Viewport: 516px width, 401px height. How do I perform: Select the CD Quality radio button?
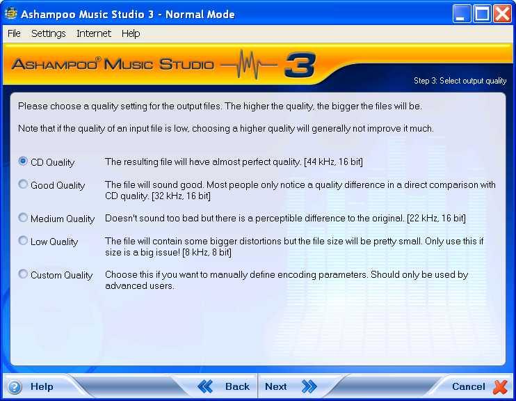tap(24, 162)
